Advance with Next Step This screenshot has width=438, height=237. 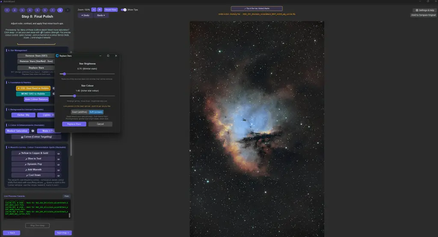pos(63,233)
